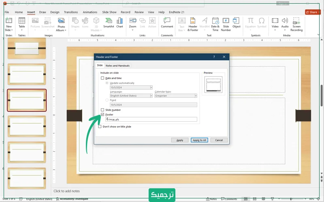Expand the Audio dropdown arrow

285,30
